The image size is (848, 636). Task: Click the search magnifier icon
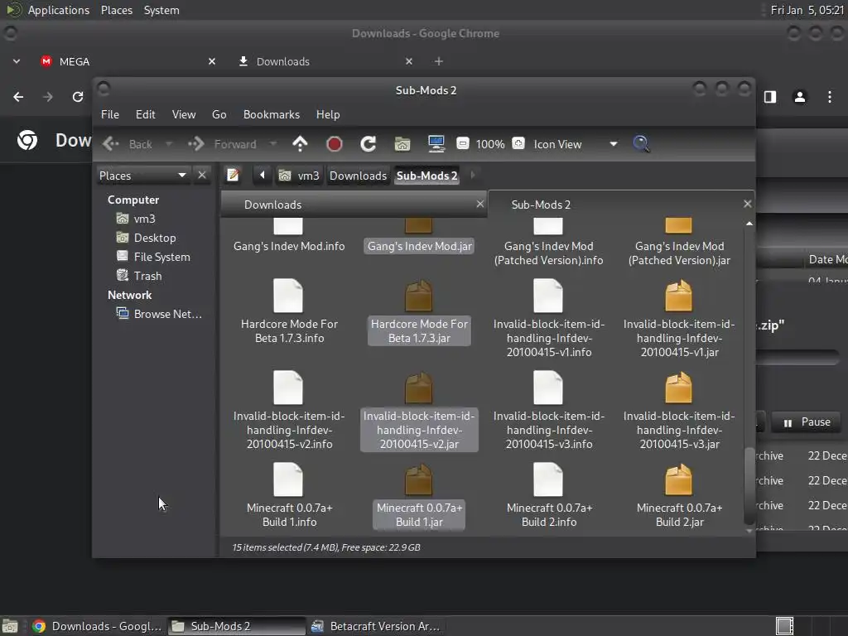tap(641, 144)
